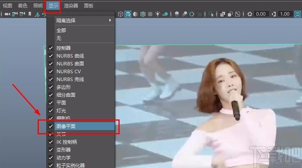This screenshot has height=168, width=302.
Task: Toggle Use All Lights bulb icon
Action: click(x=158, y=14)
